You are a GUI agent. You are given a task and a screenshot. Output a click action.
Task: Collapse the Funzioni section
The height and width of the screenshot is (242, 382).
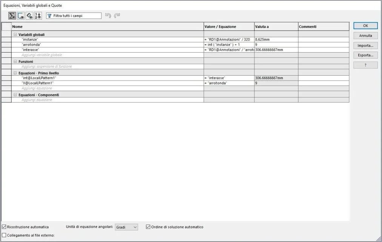tap(15, 62)
